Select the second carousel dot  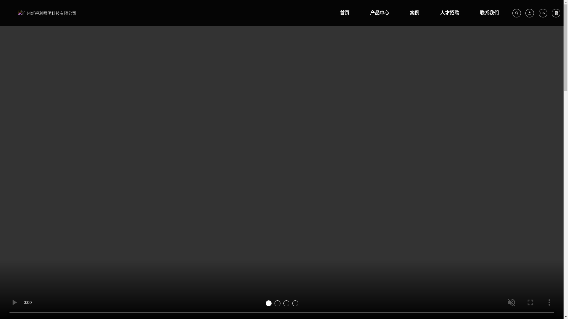click(x=277, y=303)
